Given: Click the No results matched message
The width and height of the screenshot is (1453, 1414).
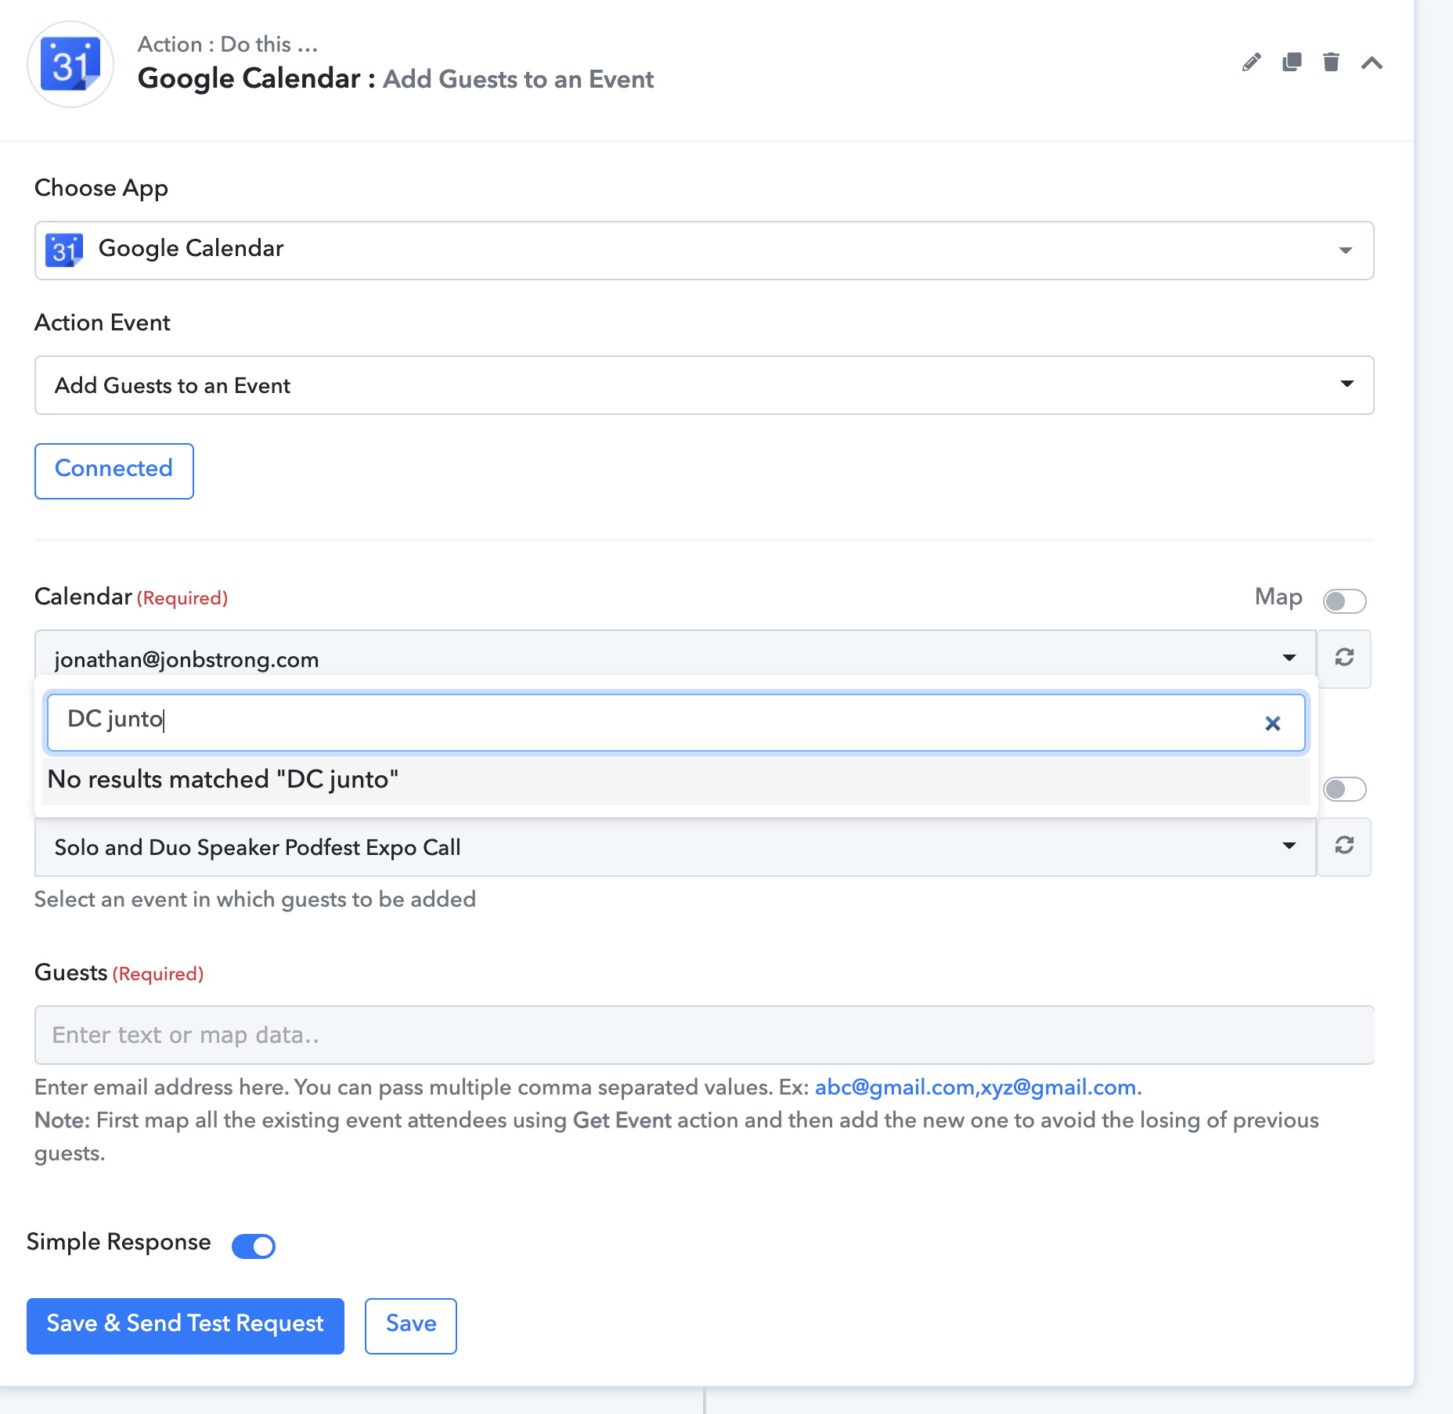Looking at the screenshot, I should tap(676, 780).
